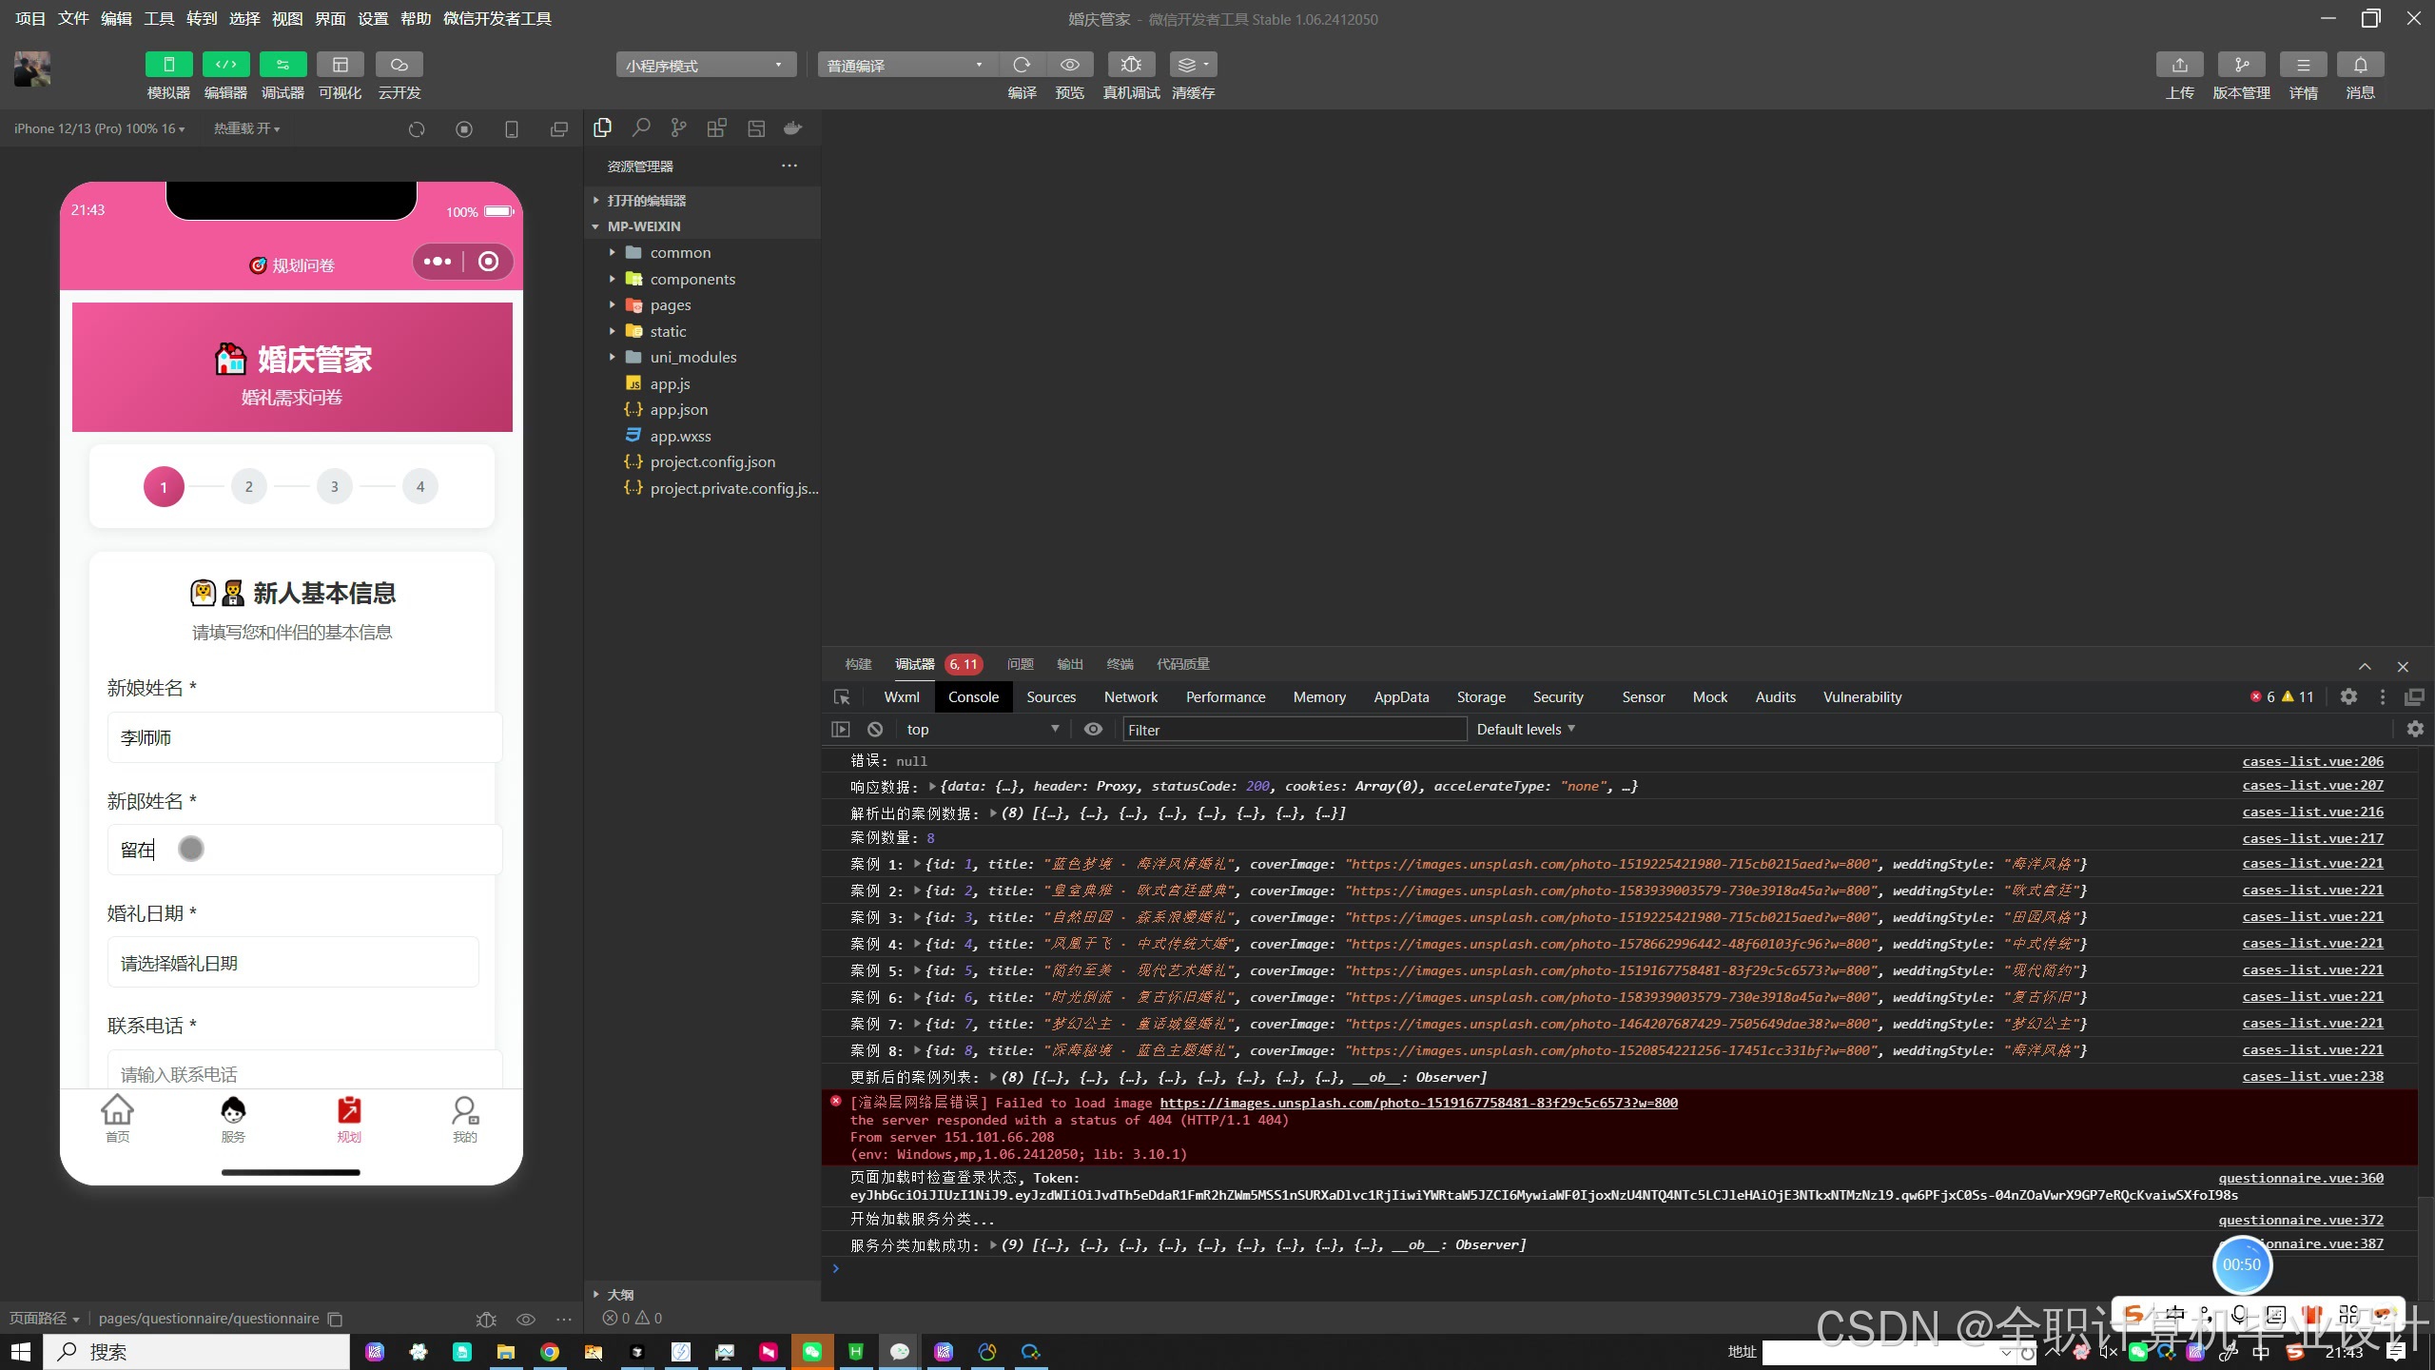Open the 工具 menu in menu bar
Screen dimensions: 2435x1370
159,19
